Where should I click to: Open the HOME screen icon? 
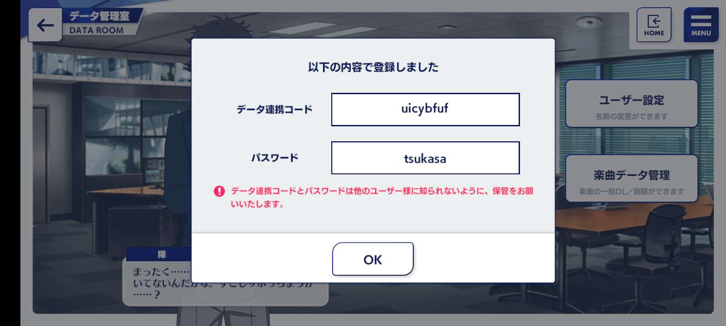point(654,25)
